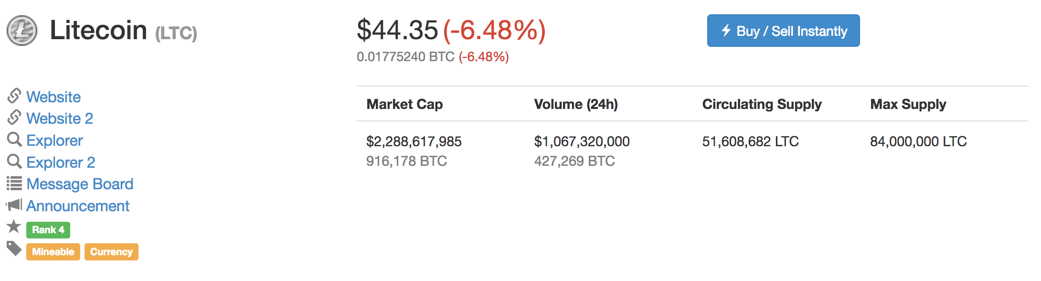Open the Website link
This screenshot has width=1041, height=281.
coord(53,97)
